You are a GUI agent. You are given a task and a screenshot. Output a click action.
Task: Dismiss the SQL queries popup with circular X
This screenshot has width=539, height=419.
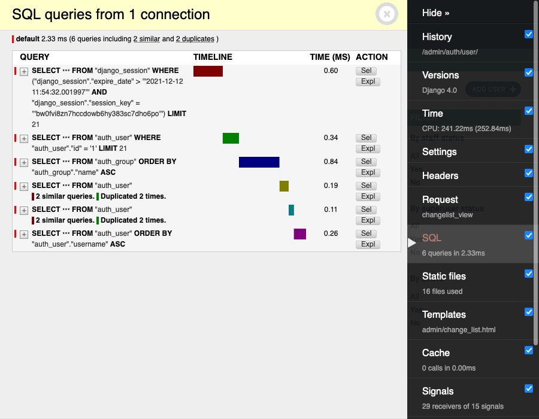coord(387,14)
